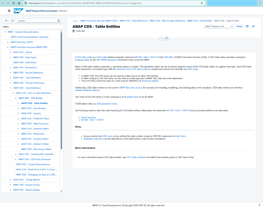Expand the ABAP CDS - Annotations node

point(10,68)
